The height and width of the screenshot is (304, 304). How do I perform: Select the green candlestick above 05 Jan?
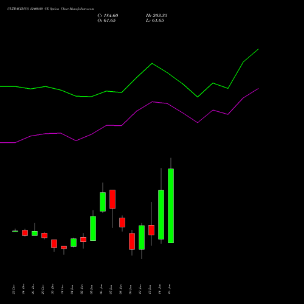tap(93, 229)
